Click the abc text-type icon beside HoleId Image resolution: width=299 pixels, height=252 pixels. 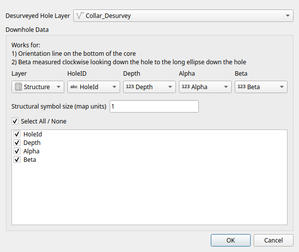tap(74, 87)
